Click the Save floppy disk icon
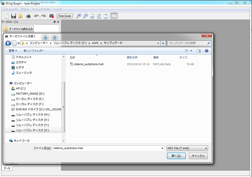The height and width of the screenshot is (177, 252). (x=13, y=16)
